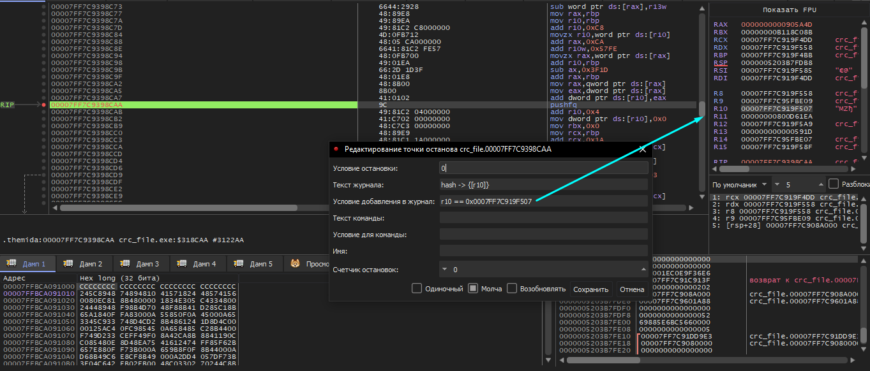Enable the Возобновлять checkbox

pos(512,288)
